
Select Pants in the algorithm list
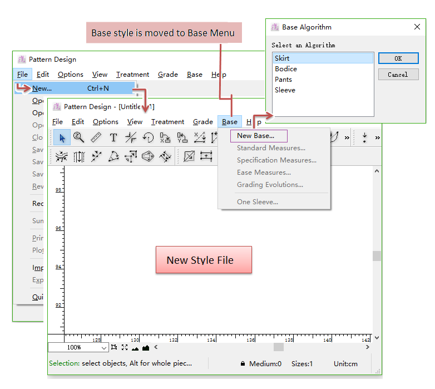[283, 80]
